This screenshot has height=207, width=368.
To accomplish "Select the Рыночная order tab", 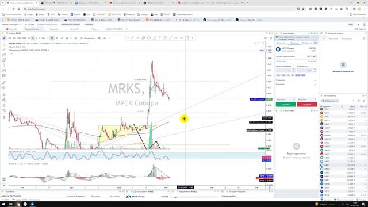I will 281,43.
